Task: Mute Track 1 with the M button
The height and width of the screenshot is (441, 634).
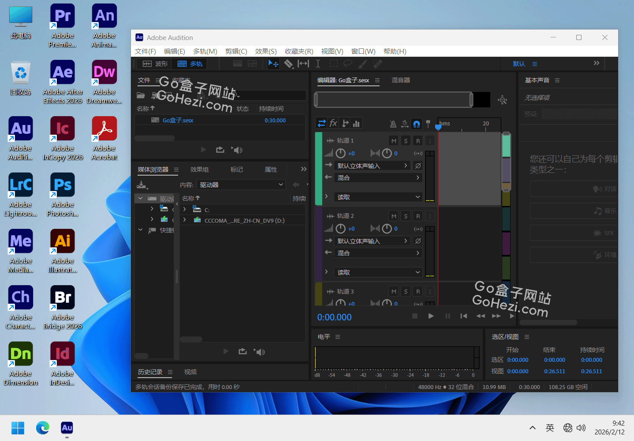Action: pos(394,141)
